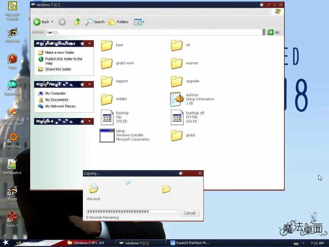Image resolution: width=329 pixels, height=247 pixels.
Task: Open Microsoft Visual Studio 2008 shortcut
Action: [x=13, y=116]
